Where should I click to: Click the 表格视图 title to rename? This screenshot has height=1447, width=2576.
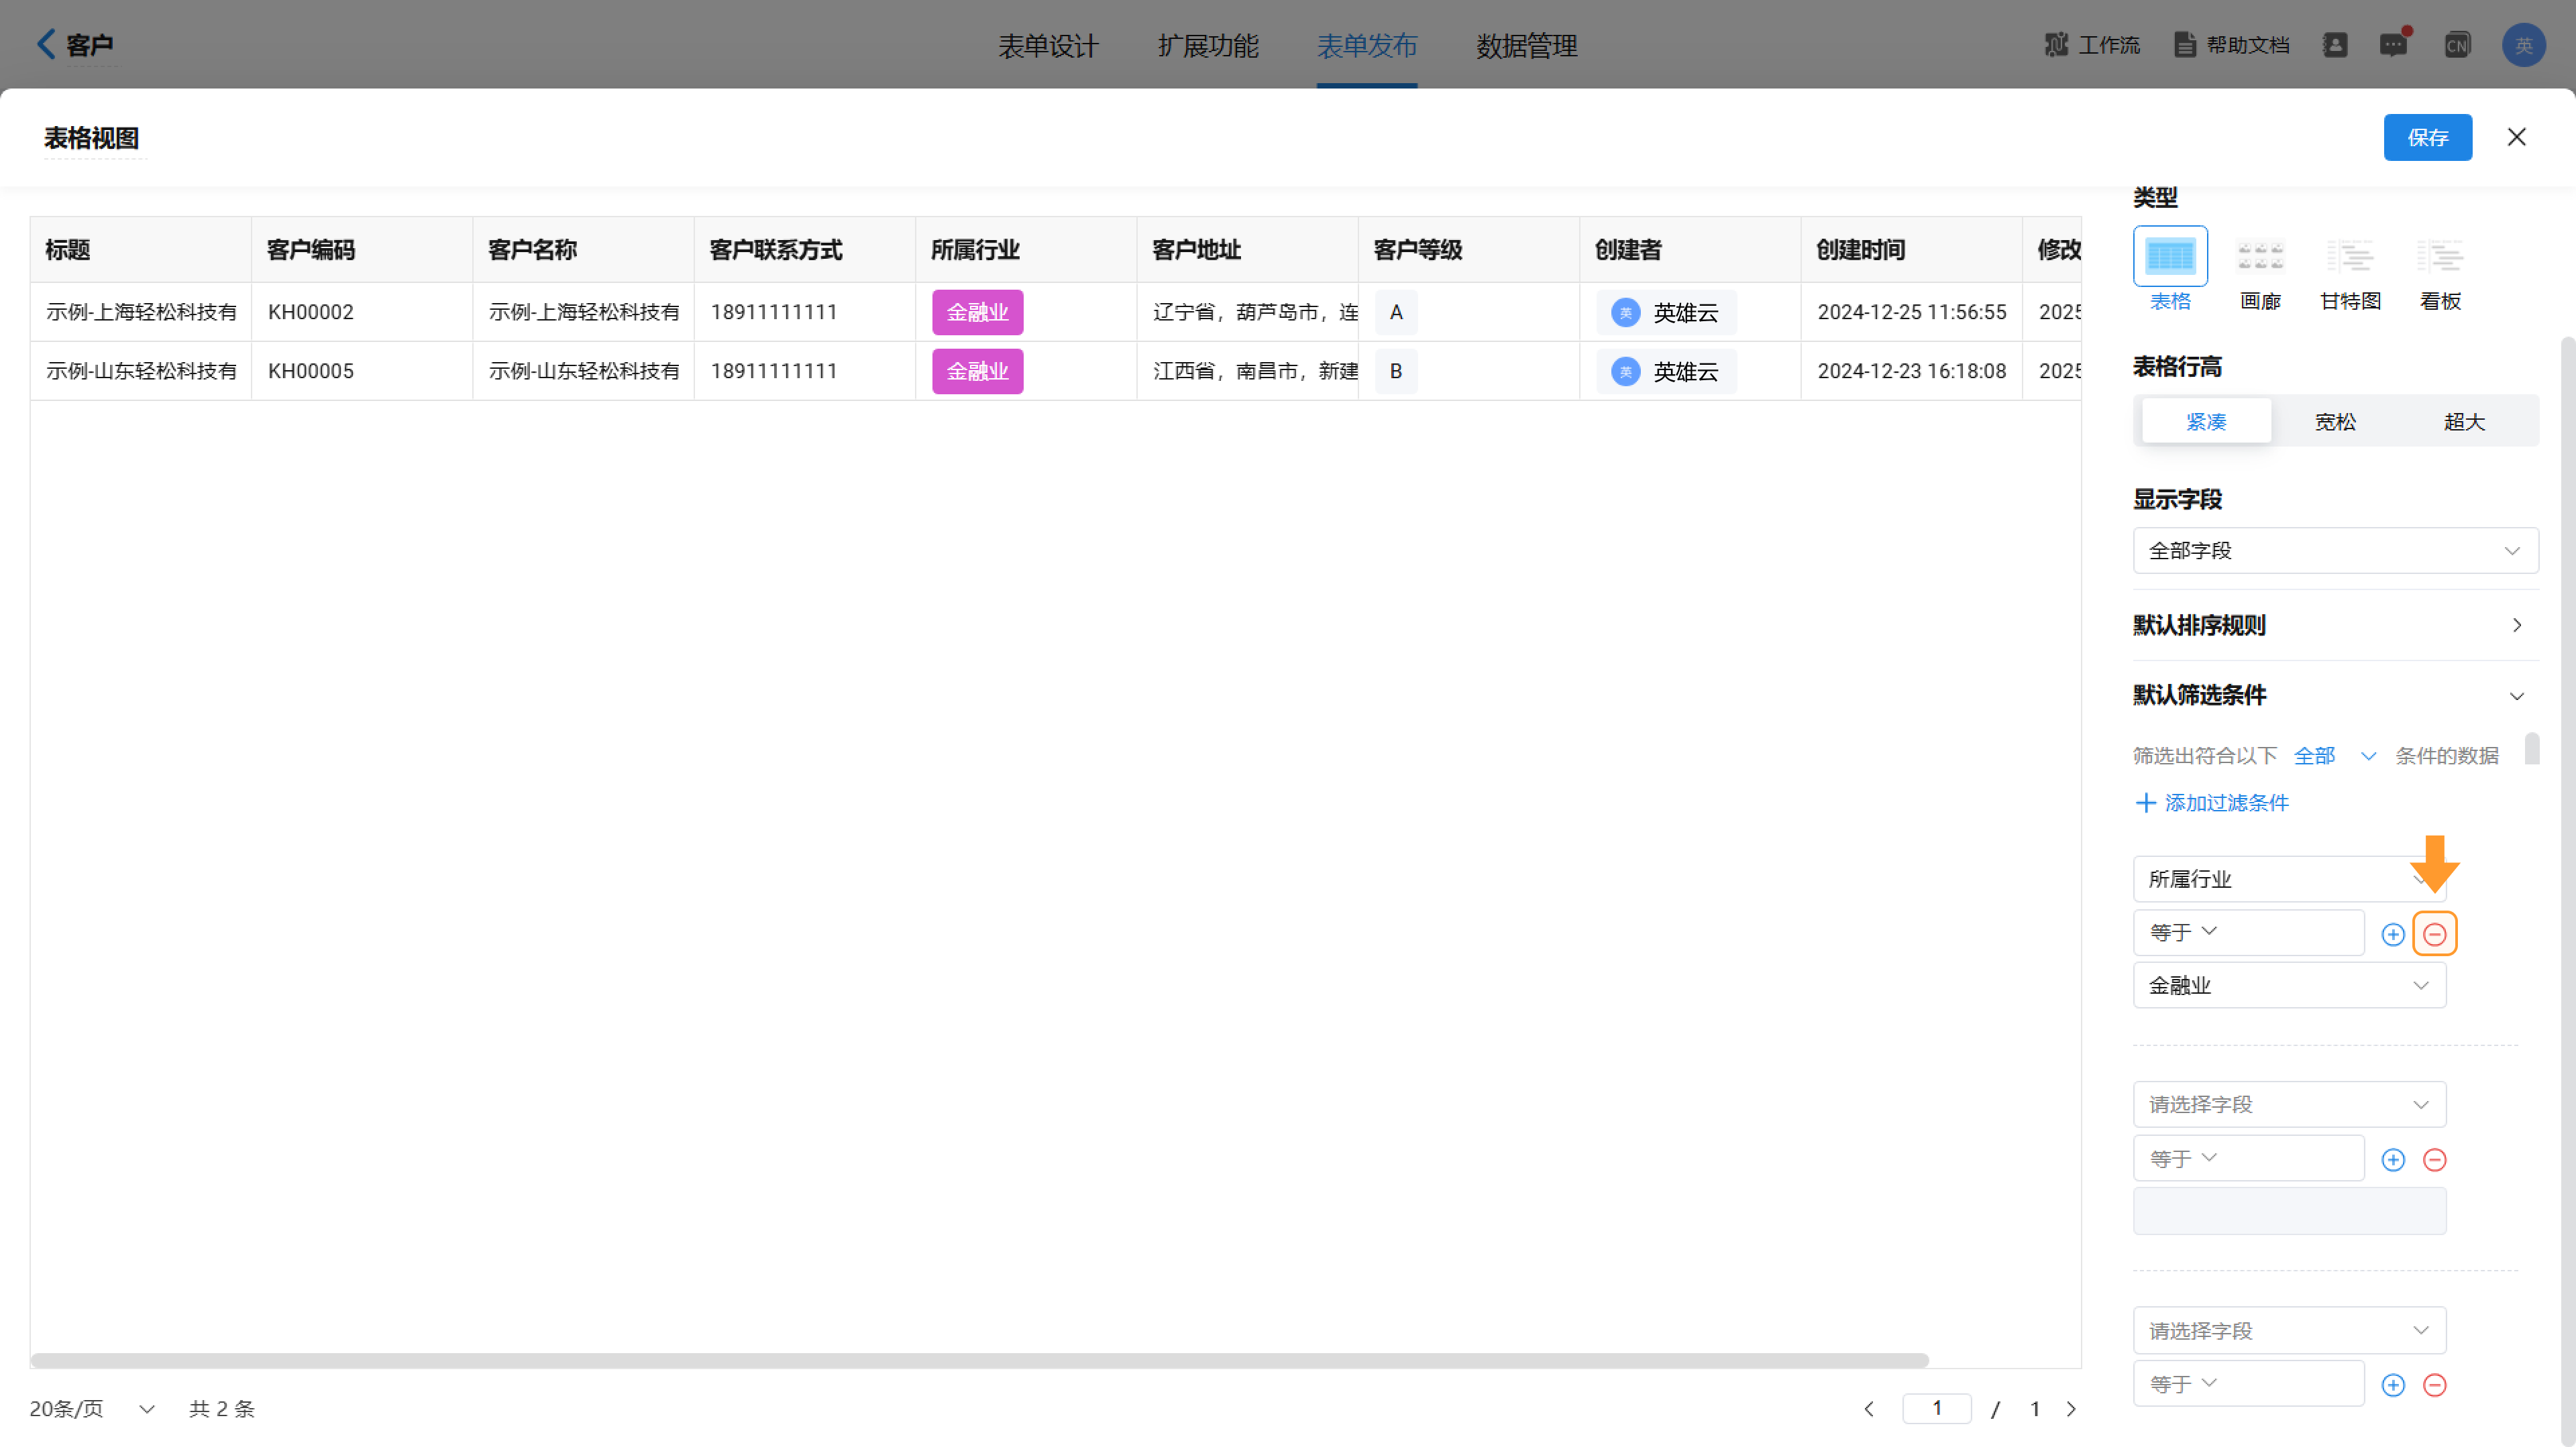pos(92,139)
